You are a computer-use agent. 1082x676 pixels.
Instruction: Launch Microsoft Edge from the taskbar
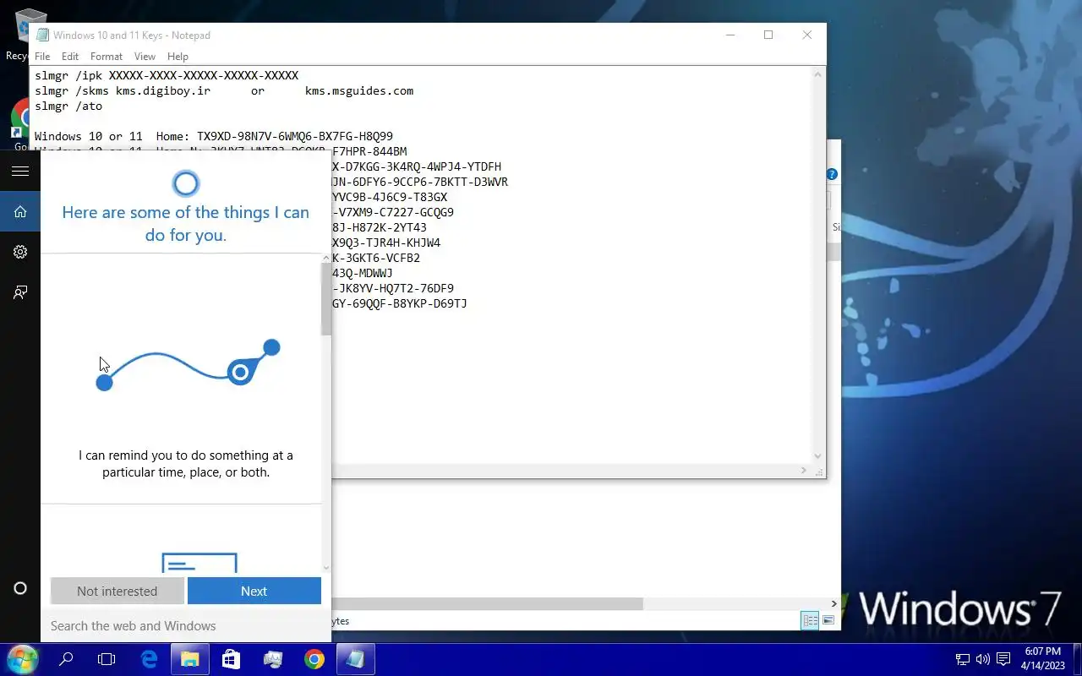pyautogui.click(x=149, y=659)
